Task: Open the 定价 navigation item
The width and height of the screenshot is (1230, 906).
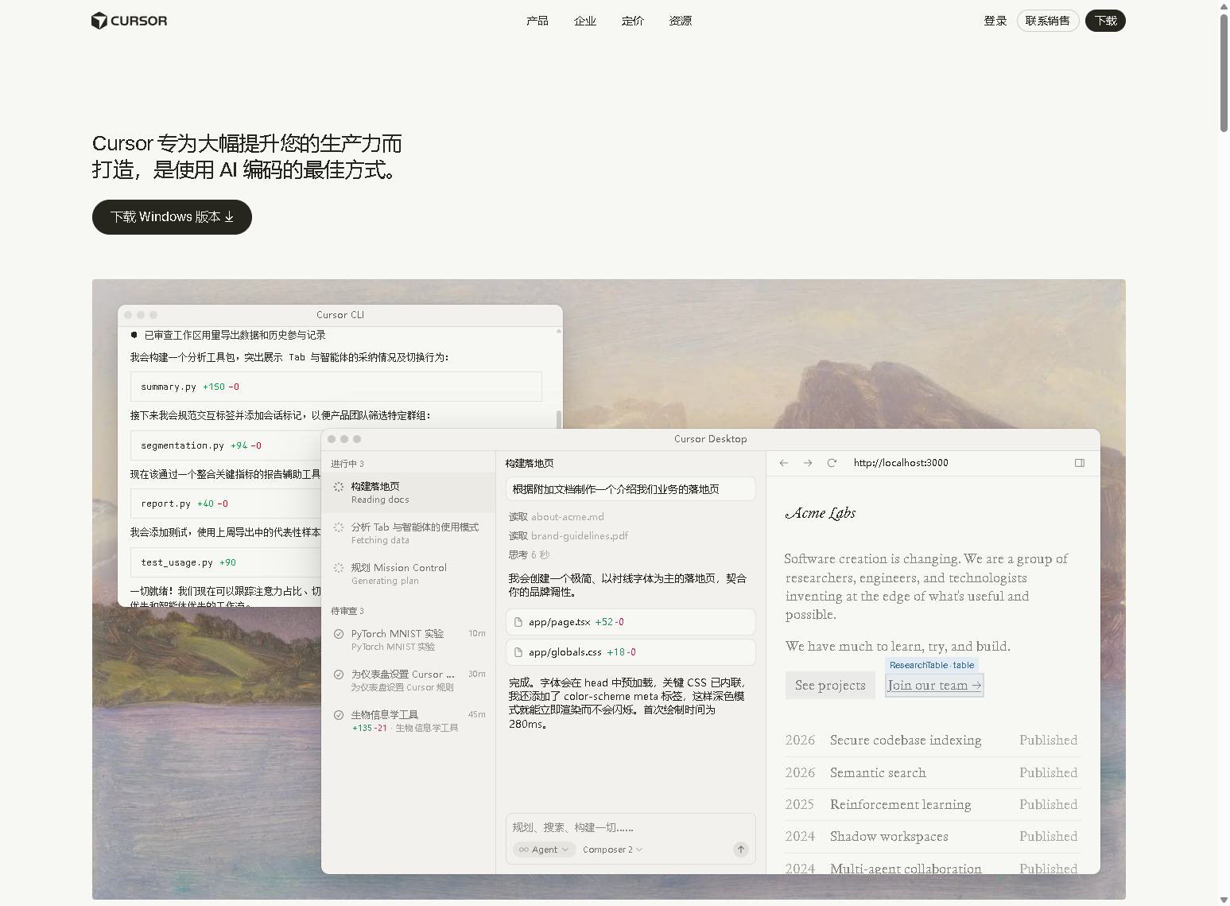Action: click(633, 21)
